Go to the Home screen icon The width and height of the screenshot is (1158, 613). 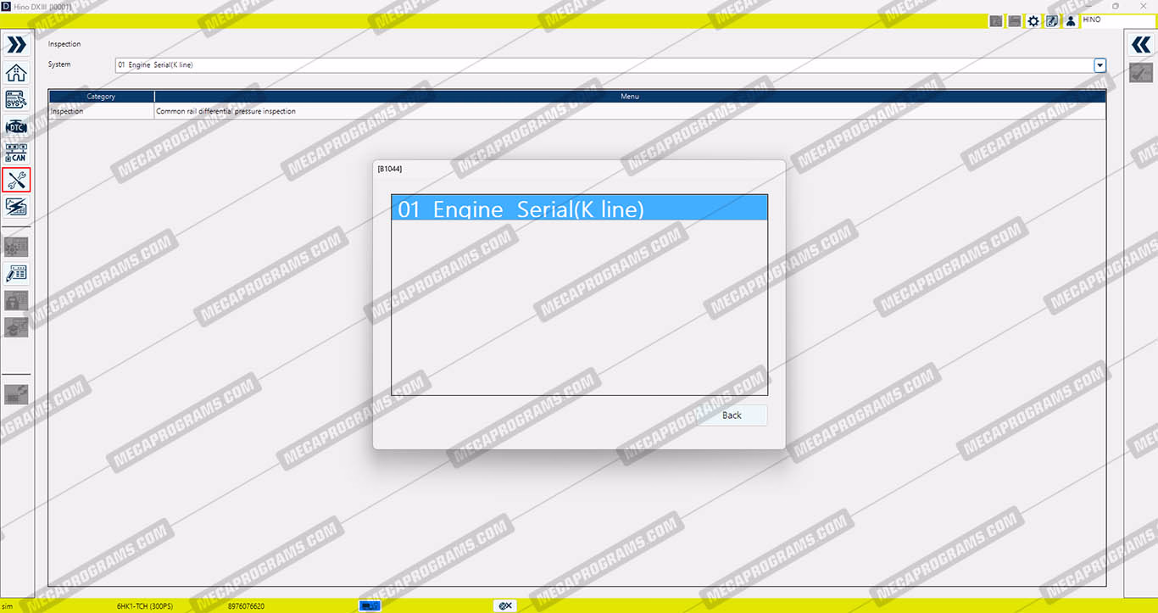16,72
